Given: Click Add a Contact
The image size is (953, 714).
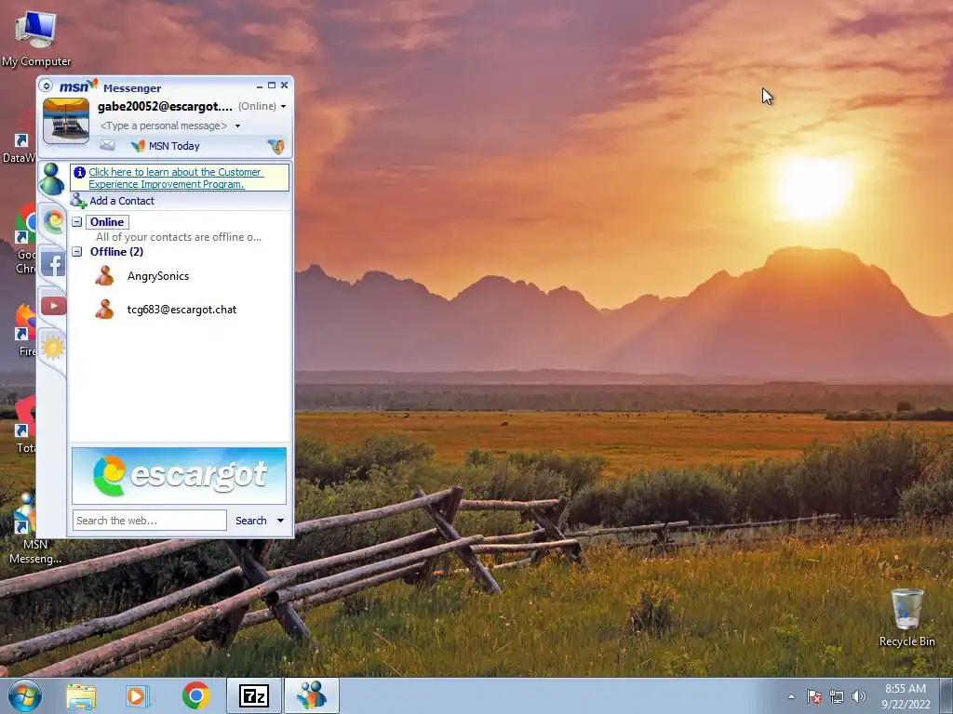Looking at the screenshot, I should point(122,201).
